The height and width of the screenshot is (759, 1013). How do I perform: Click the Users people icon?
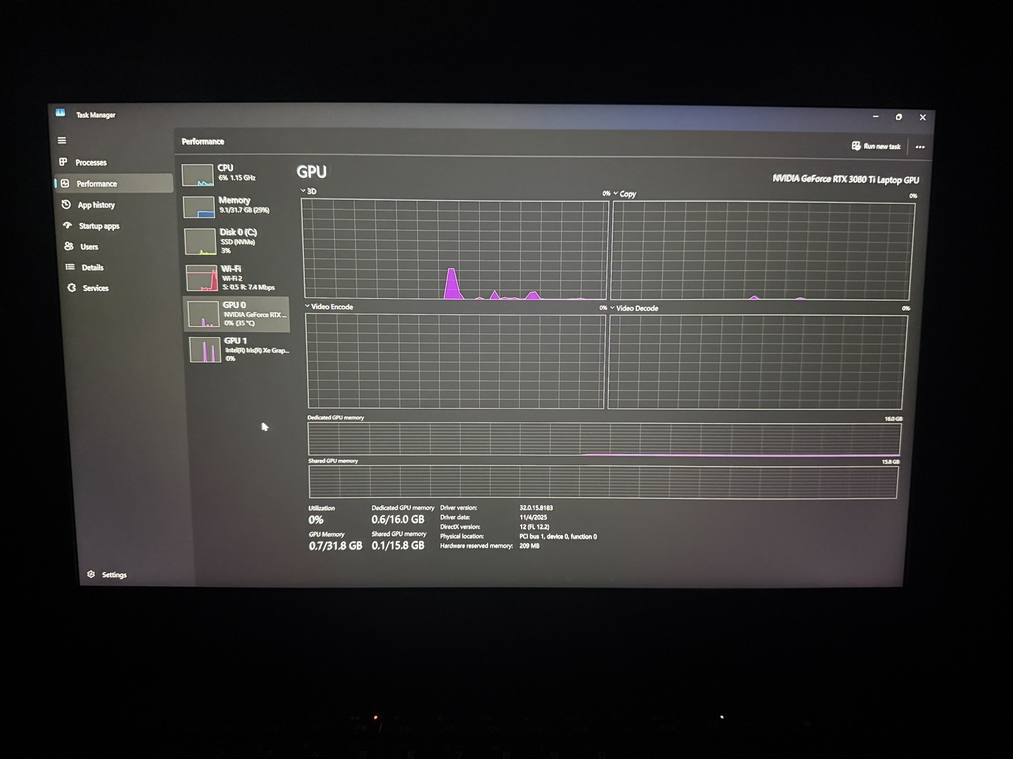click(x=68, y=246)
